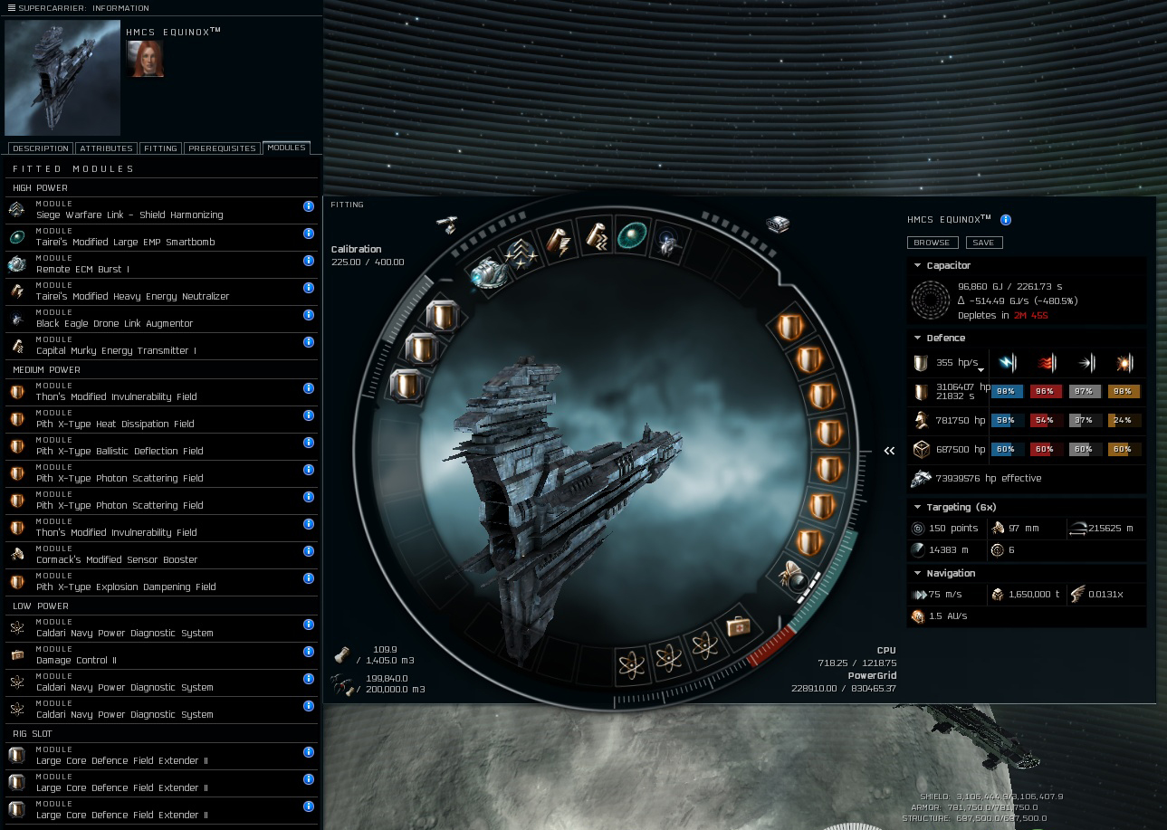Viewport: 1167px width, 830px height.
Task: Click the Browse fittings button
Action: tap(932, 243)
